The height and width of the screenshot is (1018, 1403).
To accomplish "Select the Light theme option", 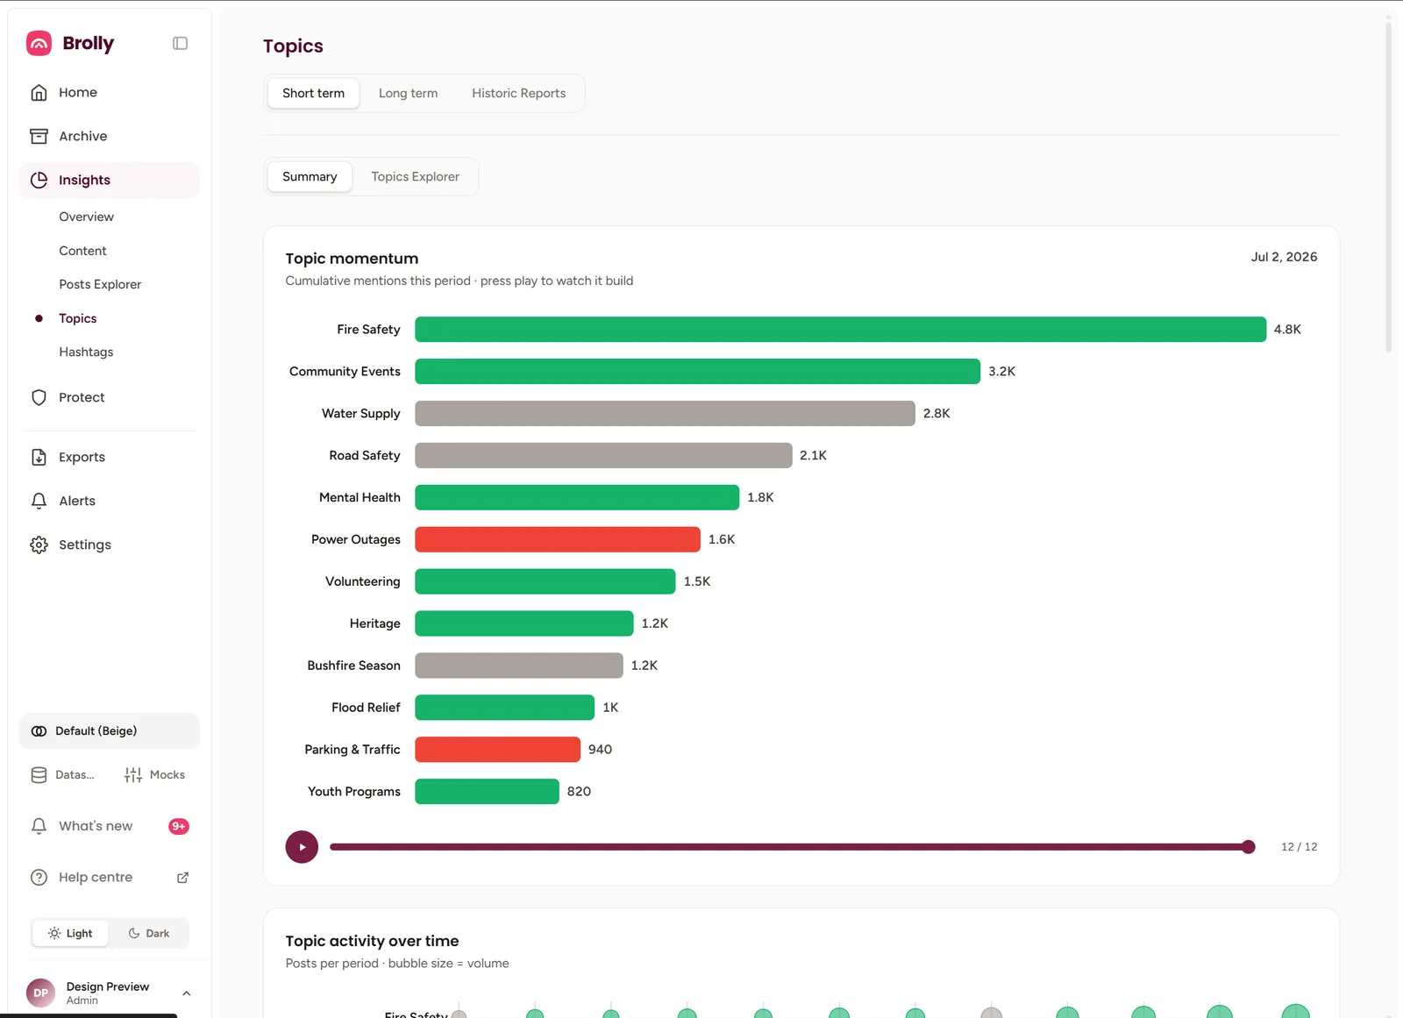I will pos(70,933).
